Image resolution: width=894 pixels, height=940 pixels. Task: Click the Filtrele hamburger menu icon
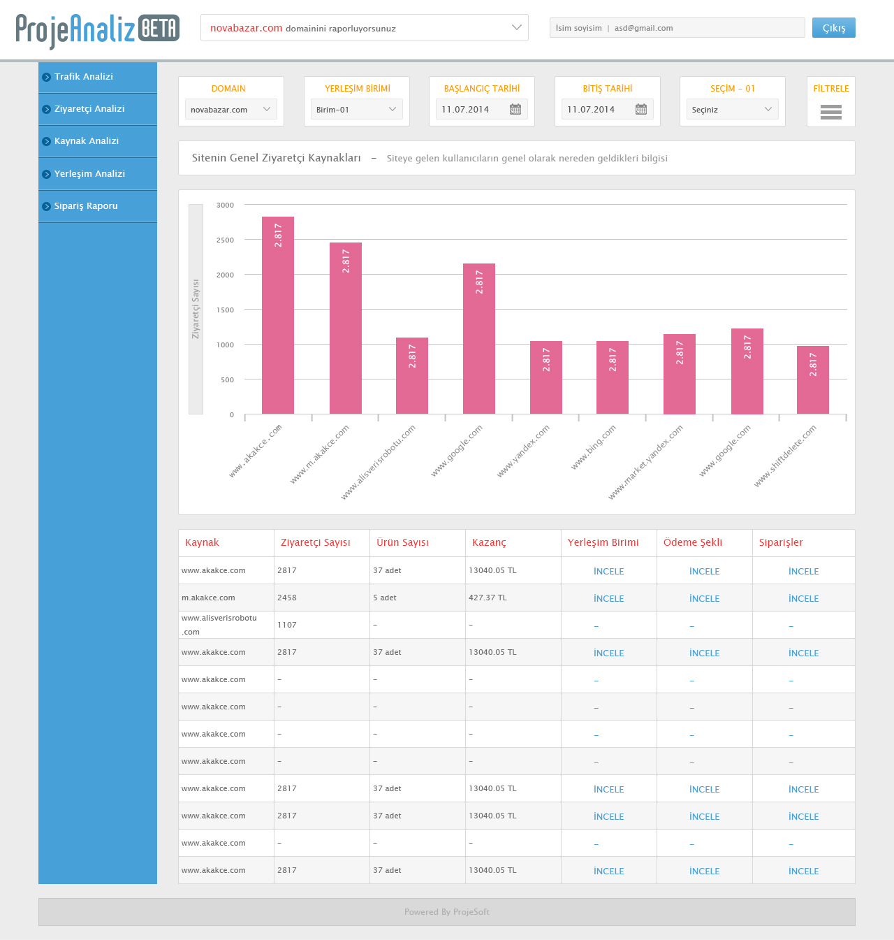click(x=830, y=112)
